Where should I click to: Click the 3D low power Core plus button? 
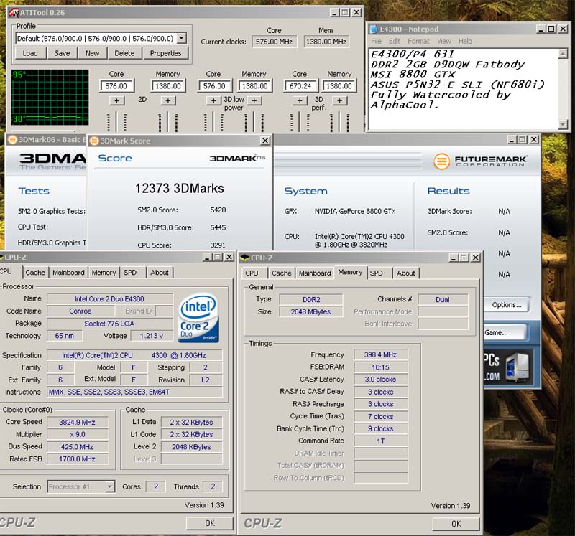pyautogui.click(x=213, y=100)
